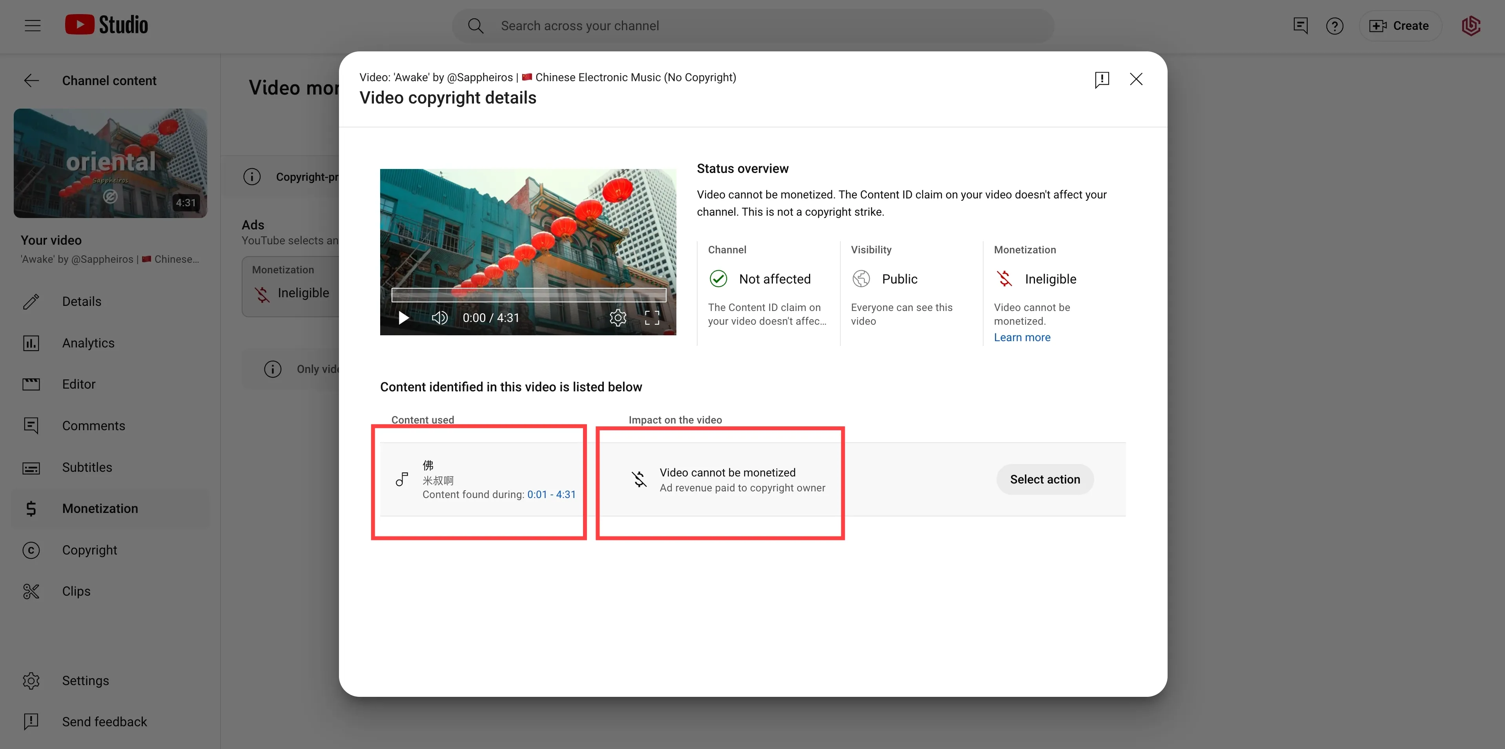Viewport: 1505px width, 749px height.
Task: Click the Monetization dollar icon
Action: click(31, 509)
